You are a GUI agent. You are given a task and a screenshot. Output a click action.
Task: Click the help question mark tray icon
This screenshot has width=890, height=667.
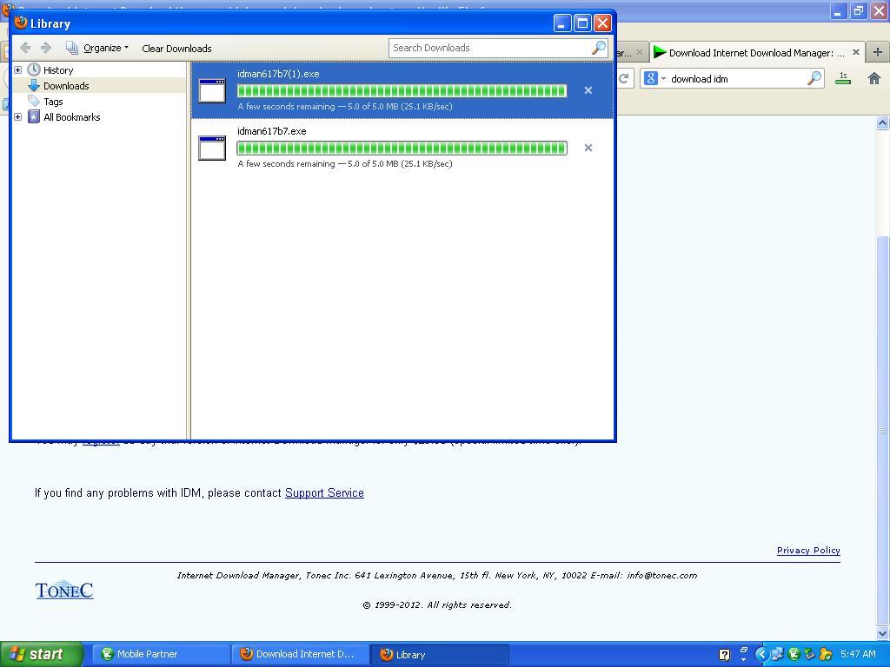(x=724, y=655)
